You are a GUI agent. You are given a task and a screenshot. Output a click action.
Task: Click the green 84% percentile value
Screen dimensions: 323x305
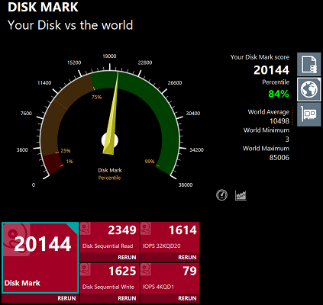click(x=279, y=94)
